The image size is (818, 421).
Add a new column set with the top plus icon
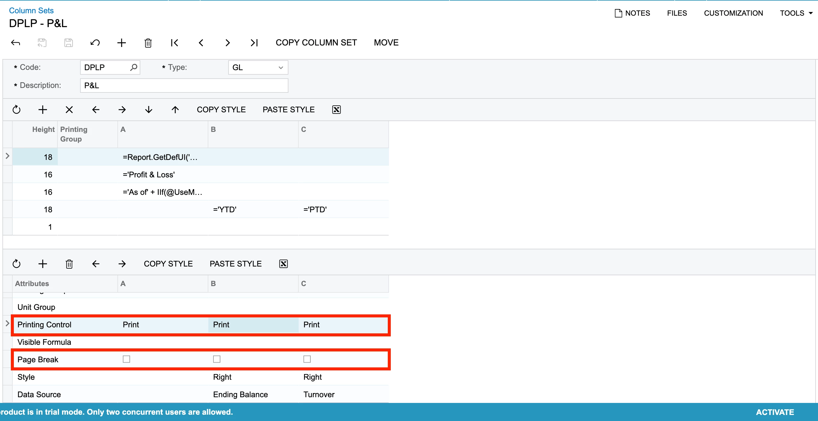click(121, 42)
